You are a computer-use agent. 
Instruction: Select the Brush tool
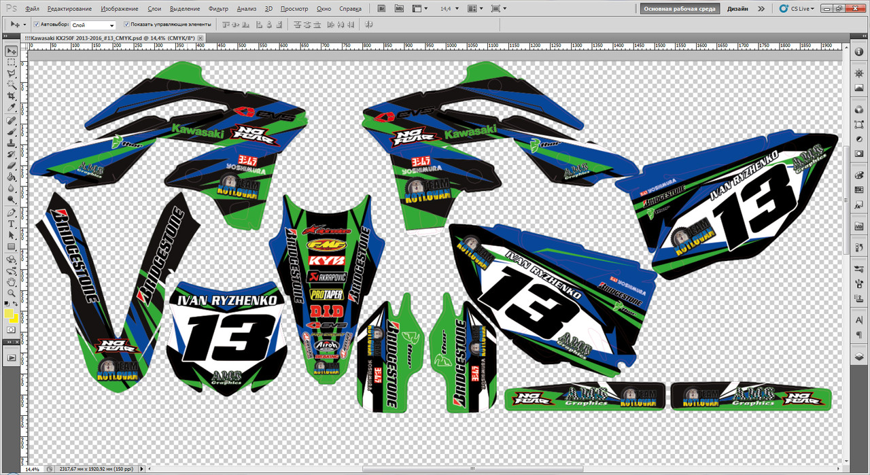(12, 131)
